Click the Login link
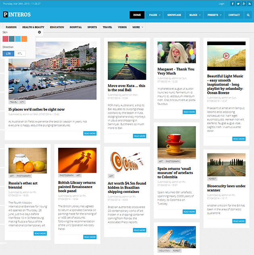This screenshot has width=254, height=255. [x=221, y=4]
